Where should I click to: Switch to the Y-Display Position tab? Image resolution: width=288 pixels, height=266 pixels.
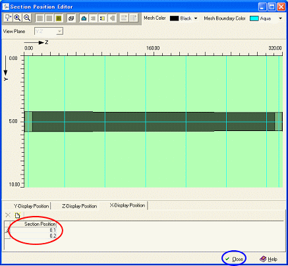click(31, 206)
